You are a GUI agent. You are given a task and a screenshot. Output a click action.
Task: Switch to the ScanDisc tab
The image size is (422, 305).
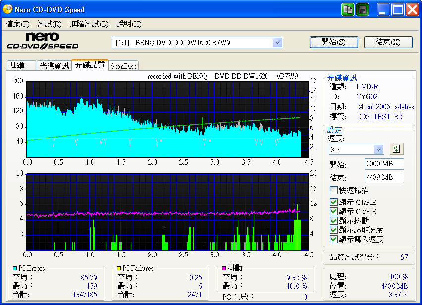tap(123, 66)
